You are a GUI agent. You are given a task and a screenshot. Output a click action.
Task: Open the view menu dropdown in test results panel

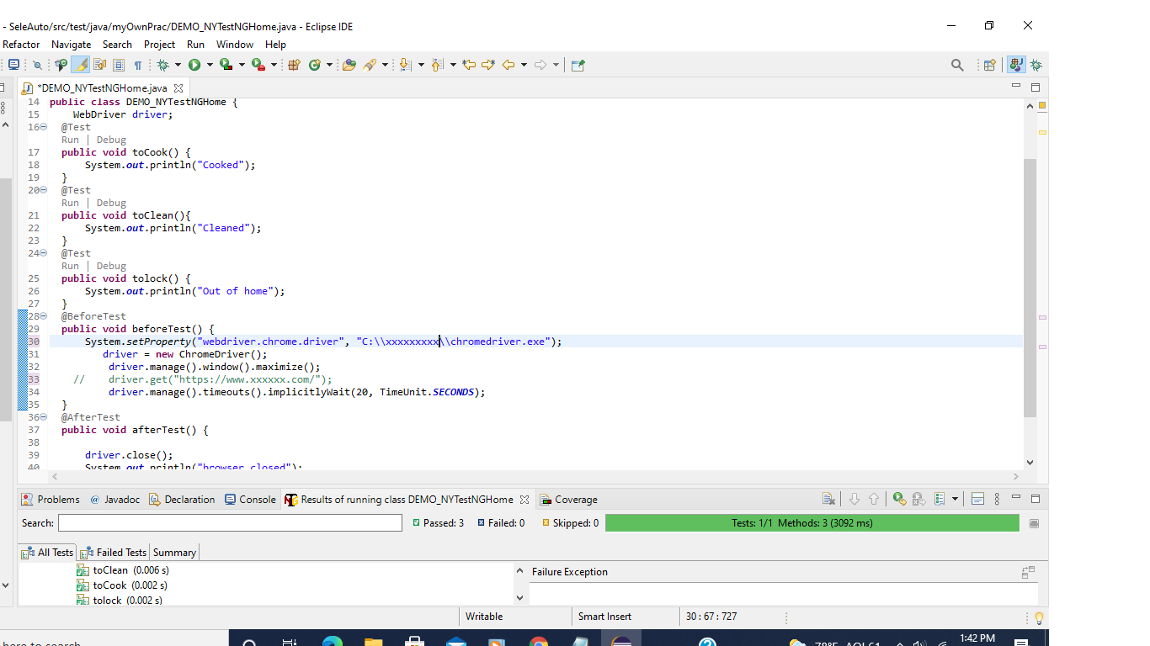click(x=997, y=499)
